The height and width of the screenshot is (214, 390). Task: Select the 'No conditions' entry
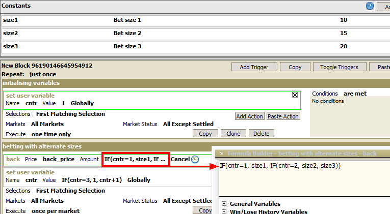tap(328, 101)
